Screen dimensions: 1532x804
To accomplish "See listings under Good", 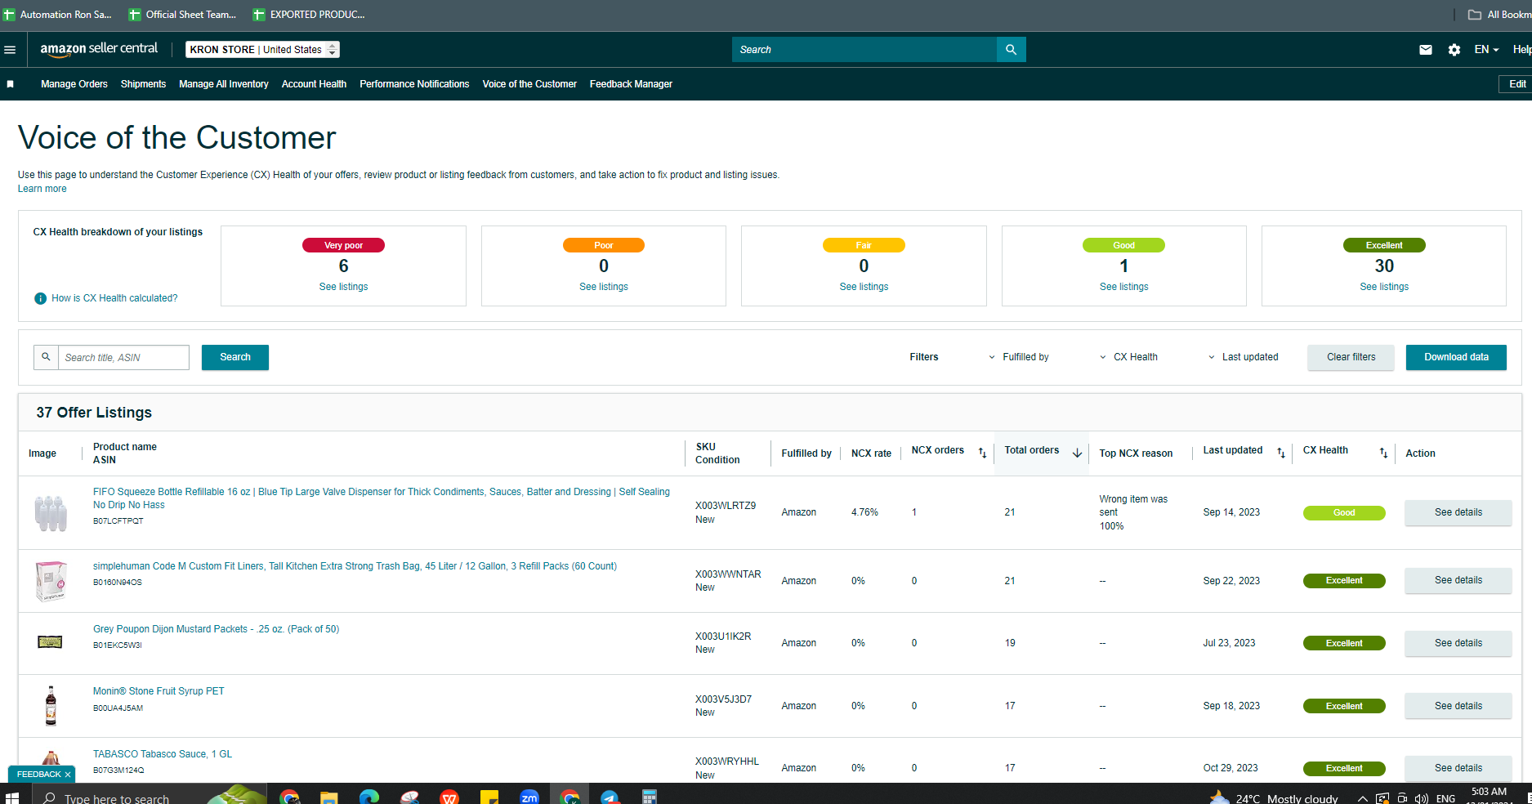I will click(x=1124, y=287).
